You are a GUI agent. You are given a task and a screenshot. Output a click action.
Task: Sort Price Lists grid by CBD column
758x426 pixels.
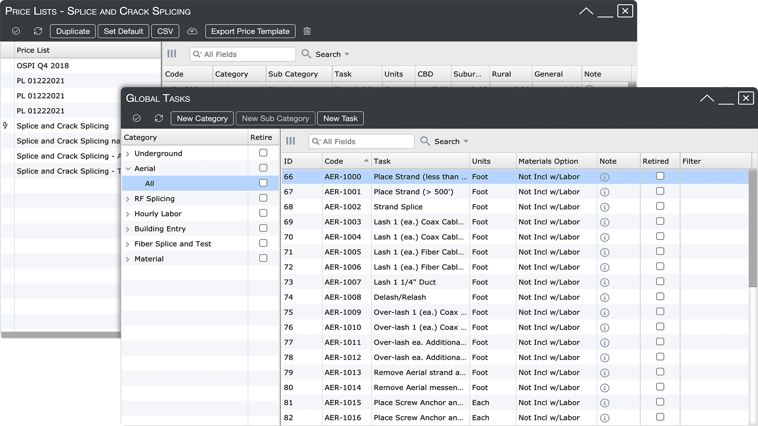point(433,74)
